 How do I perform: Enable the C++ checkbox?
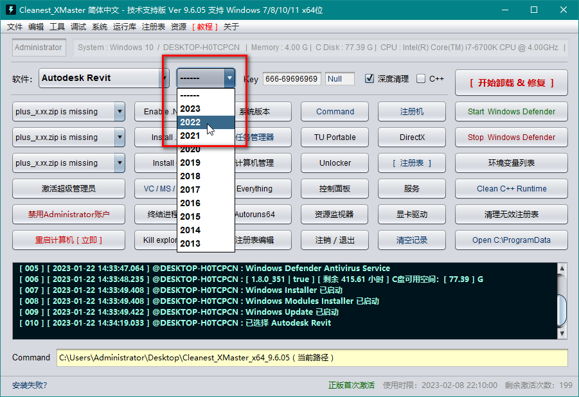420,78
